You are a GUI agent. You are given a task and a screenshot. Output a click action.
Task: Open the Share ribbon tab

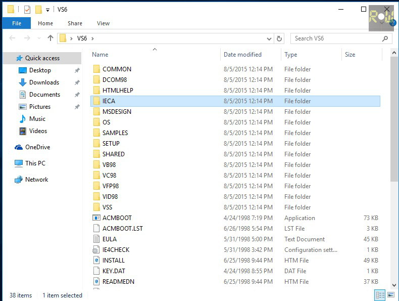point(75,23)
